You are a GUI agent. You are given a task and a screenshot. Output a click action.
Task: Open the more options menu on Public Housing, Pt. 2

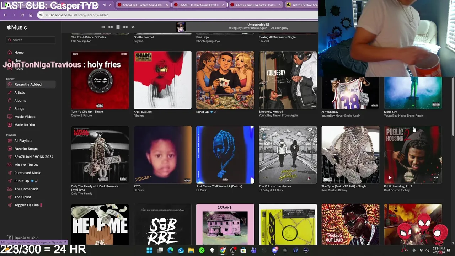(436, 178)
